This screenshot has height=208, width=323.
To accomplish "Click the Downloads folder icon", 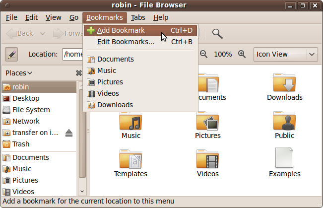I will pos(284,83).
